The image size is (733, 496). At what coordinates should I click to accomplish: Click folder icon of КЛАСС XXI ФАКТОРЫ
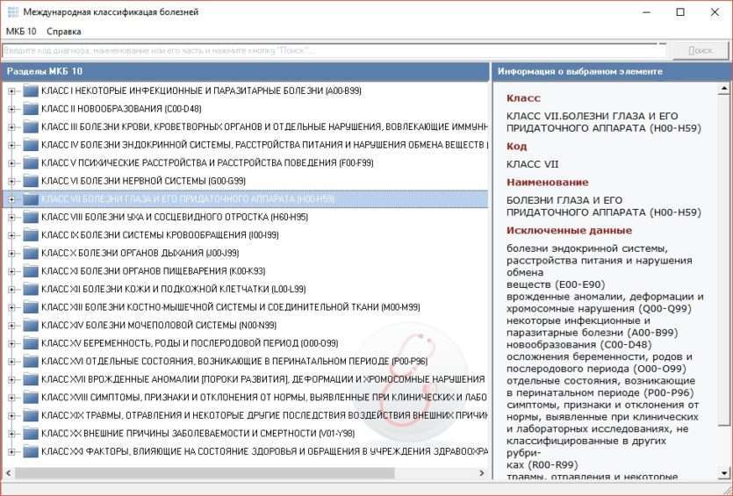pyautogui.click(x=31, y=451)
